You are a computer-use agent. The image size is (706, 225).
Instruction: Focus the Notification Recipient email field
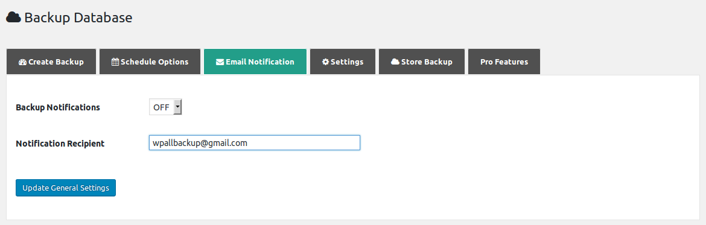(255, 143)
